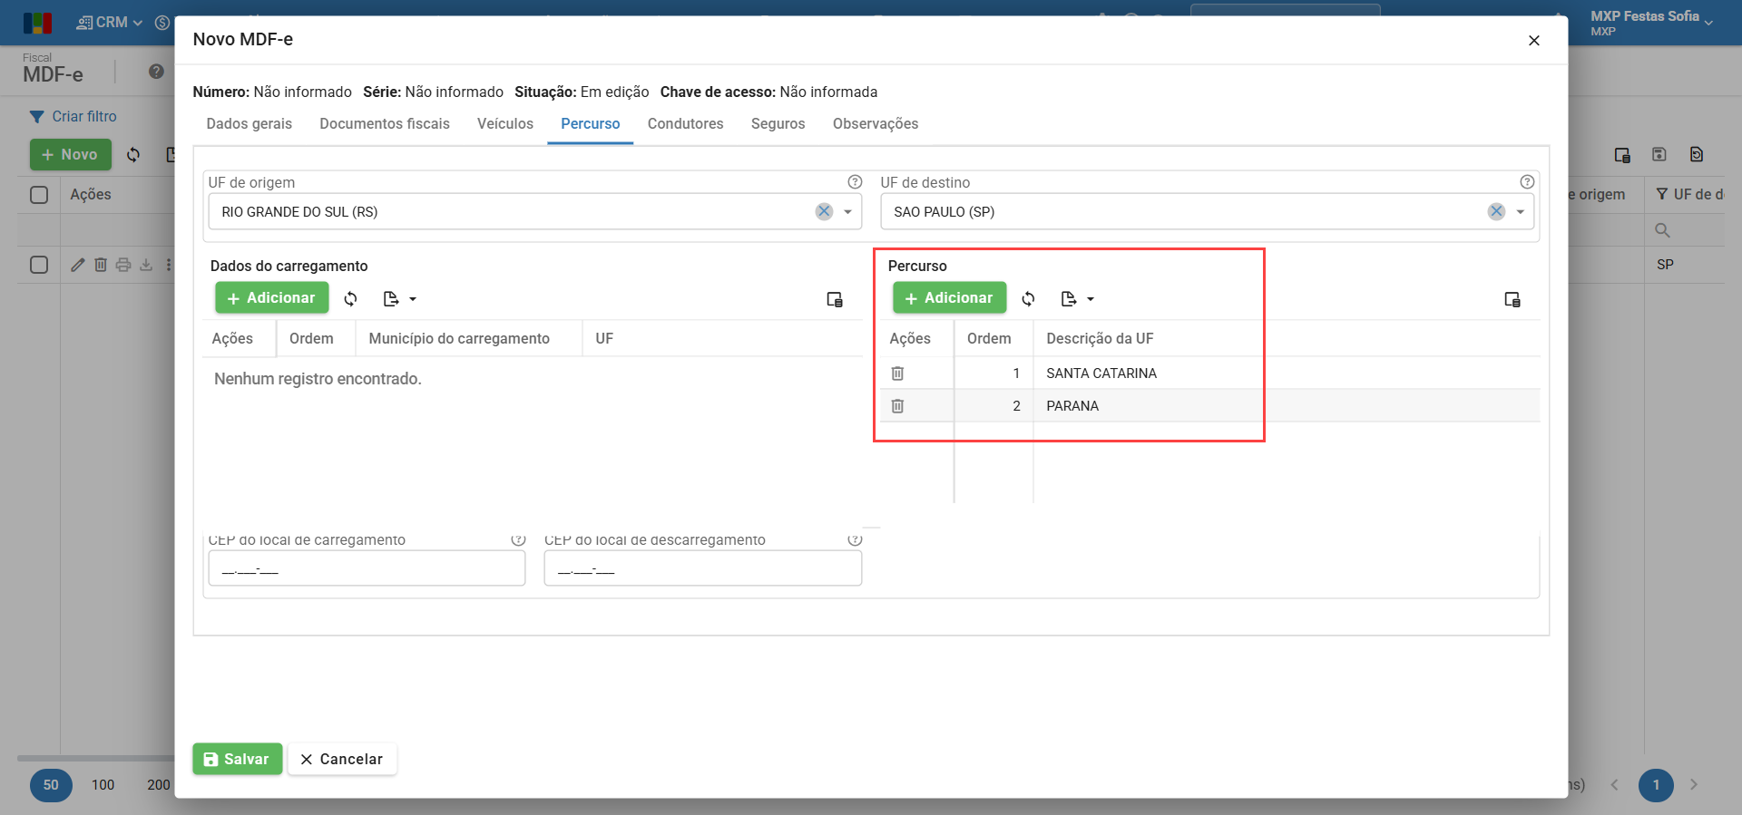Click Adicionar under Percurso
The width and height of the screenshot is (1742, 815).
tap(949, 298)
